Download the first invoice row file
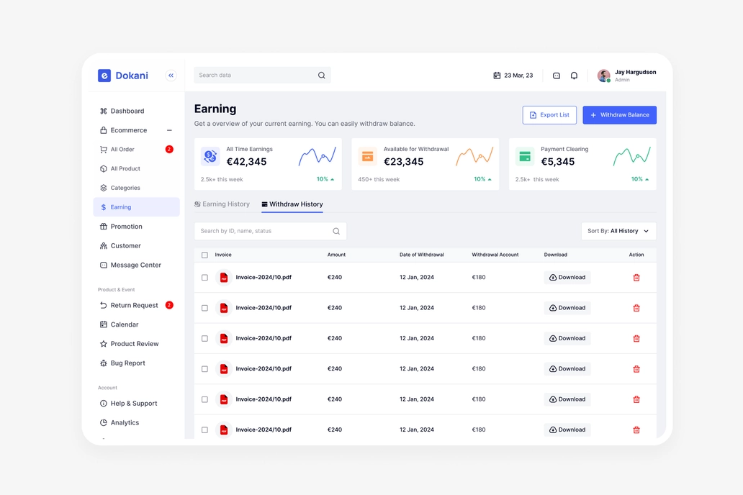The height and width of the screenshot is (495, 743). [567, 278]
